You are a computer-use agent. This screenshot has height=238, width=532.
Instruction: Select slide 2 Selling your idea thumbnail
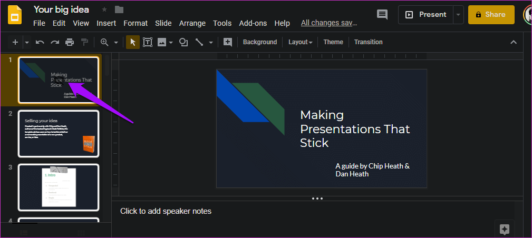pyautogui.click(x=59, y=134)
